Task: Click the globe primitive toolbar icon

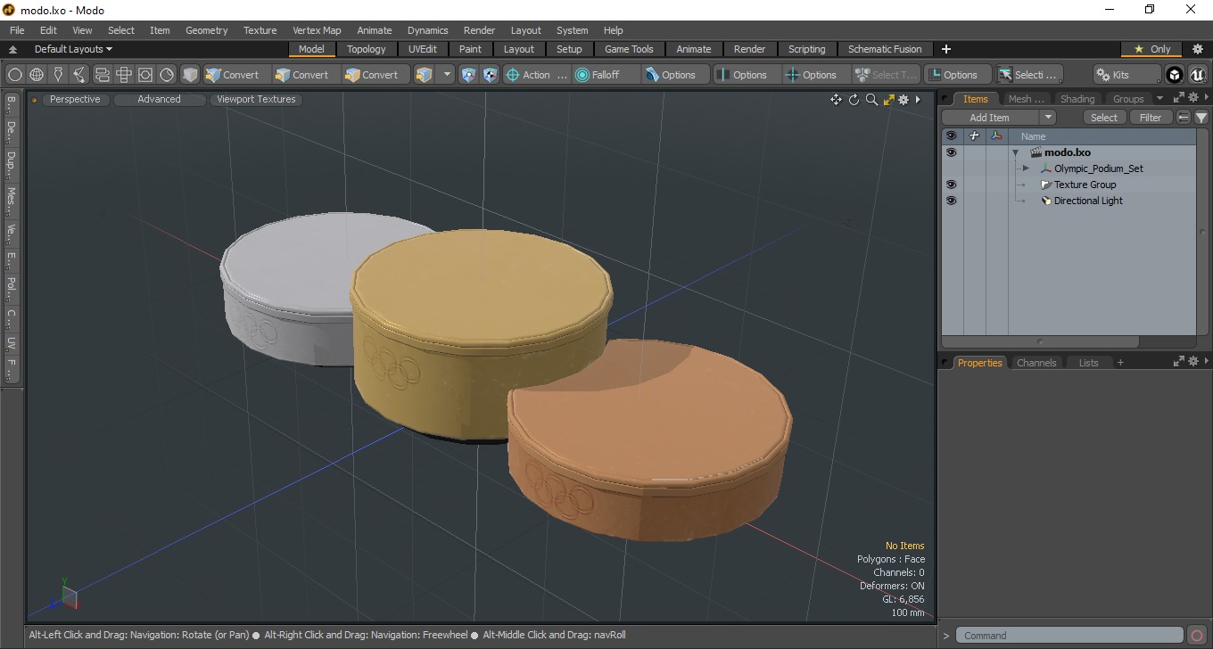Action: (37, 75)
